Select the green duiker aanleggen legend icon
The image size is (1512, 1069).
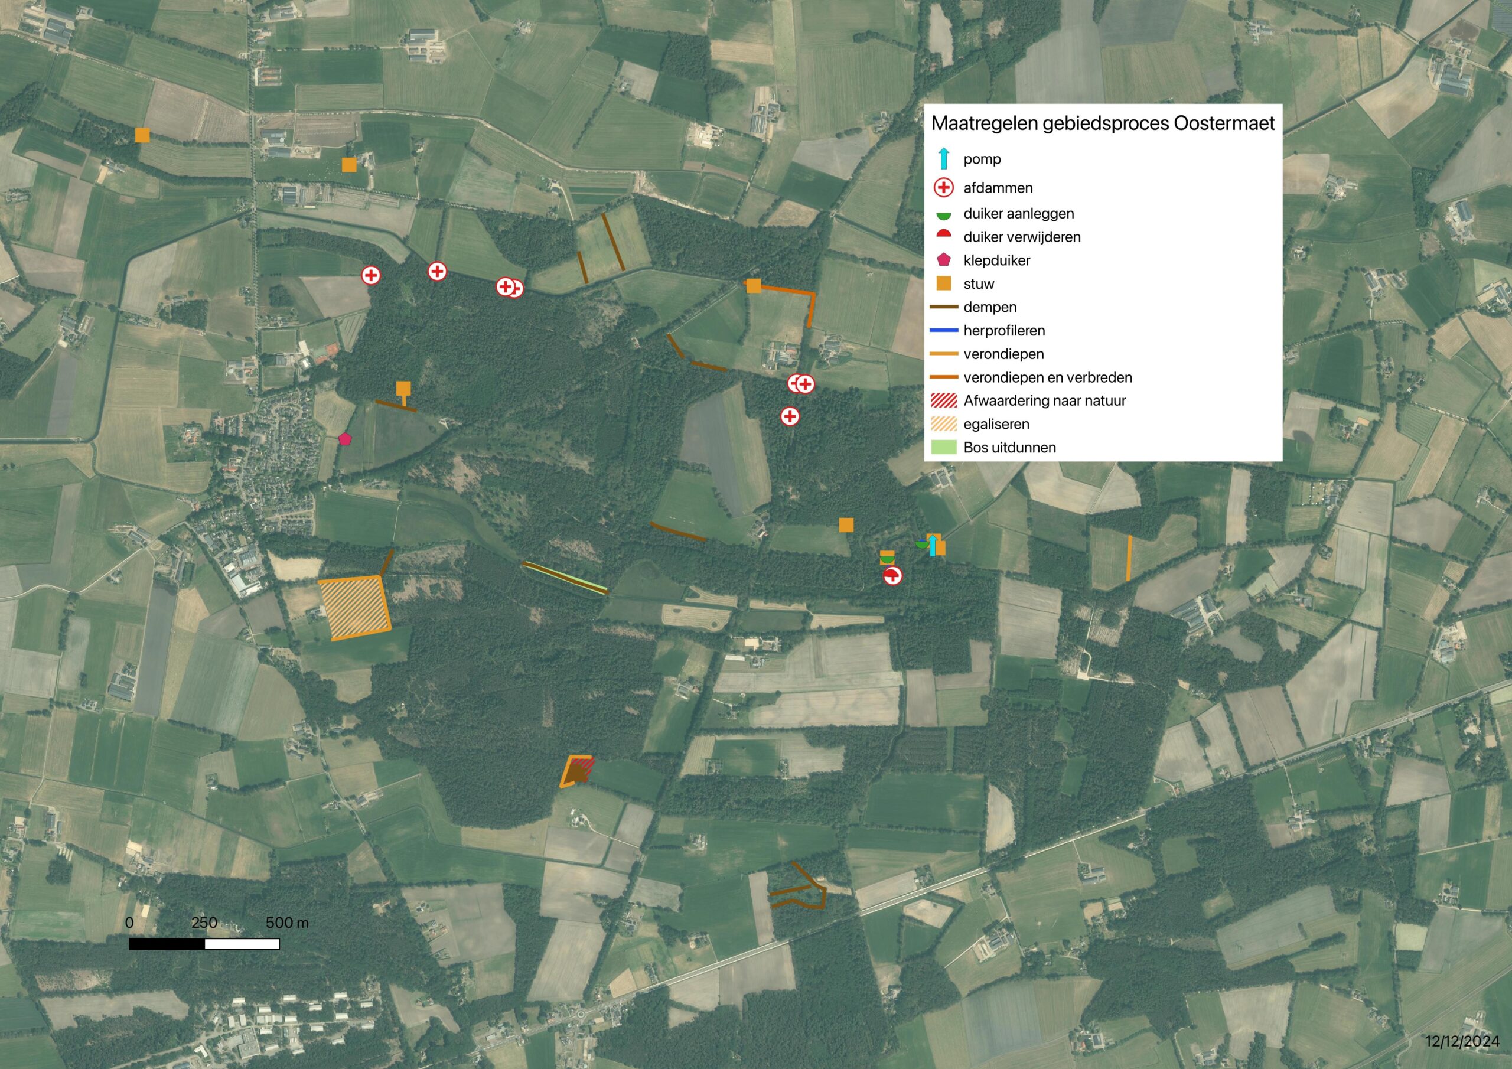(944, 216)
